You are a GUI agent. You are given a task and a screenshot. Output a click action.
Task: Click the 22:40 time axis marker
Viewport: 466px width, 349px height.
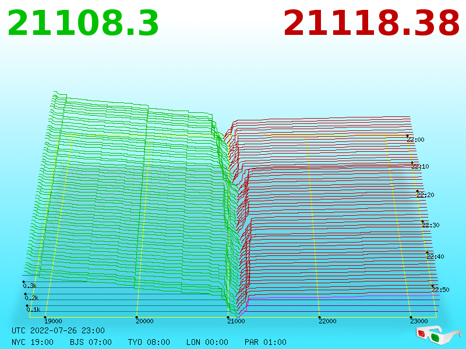click(x=435, y=257)
